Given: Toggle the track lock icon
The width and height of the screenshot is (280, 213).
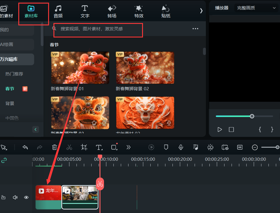Looking at the screenshot, I should click(x=4, y=197).
